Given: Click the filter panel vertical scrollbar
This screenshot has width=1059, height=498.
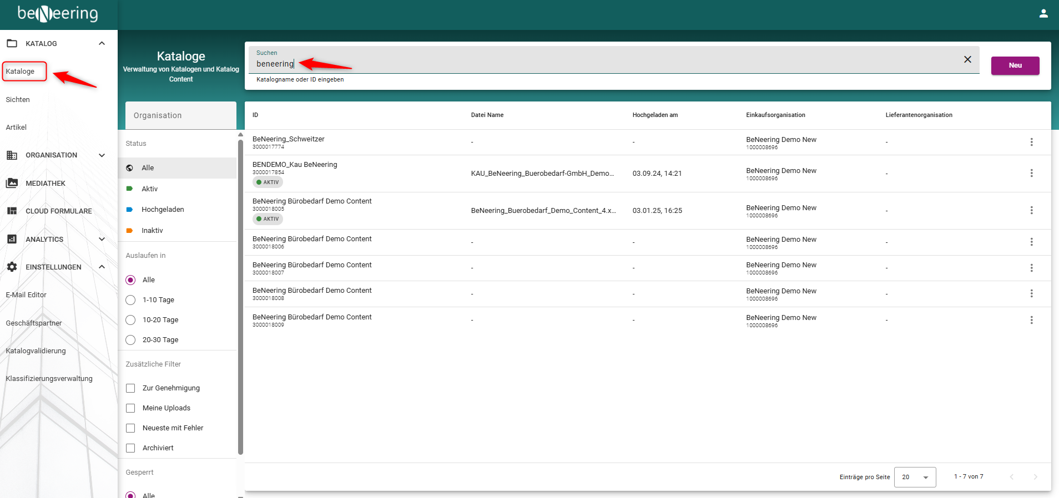Looking at the screenshot, I should pos(240,294).
